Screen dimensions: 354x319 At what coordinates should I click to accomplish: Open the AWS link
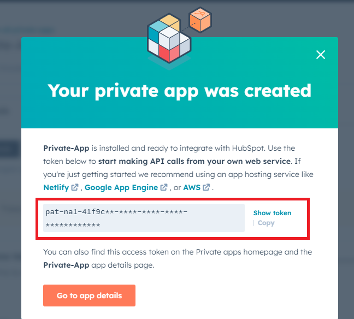(192, 187)
